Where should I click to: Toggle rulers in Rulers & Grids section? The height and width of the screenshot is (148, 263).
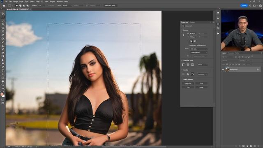[183, 65]
